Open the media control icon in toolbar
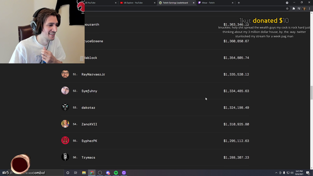This screenshot has width=313, height=176. click(299, 8)
